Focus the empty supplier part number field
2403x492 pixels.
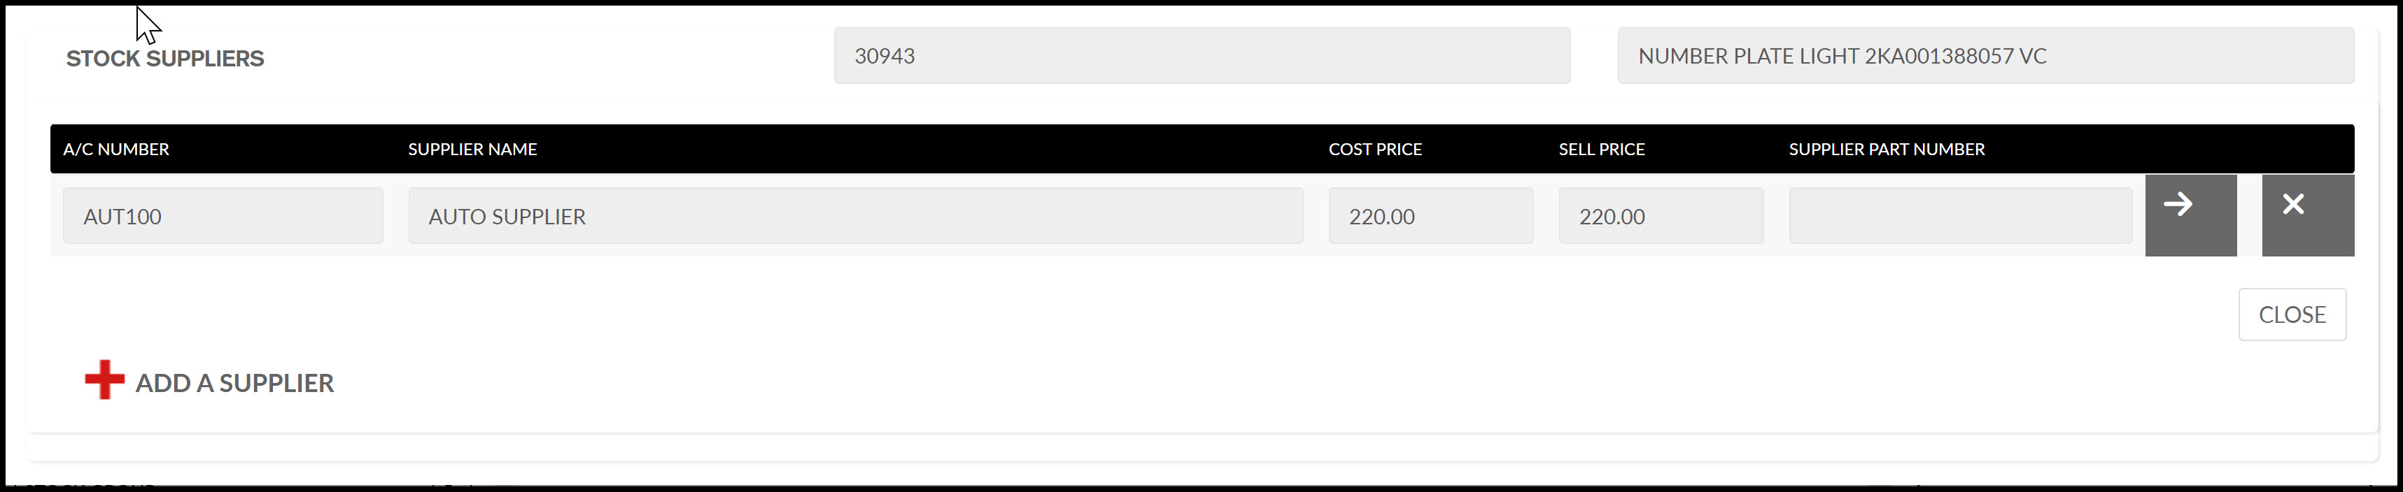(x=1960, y=216)
